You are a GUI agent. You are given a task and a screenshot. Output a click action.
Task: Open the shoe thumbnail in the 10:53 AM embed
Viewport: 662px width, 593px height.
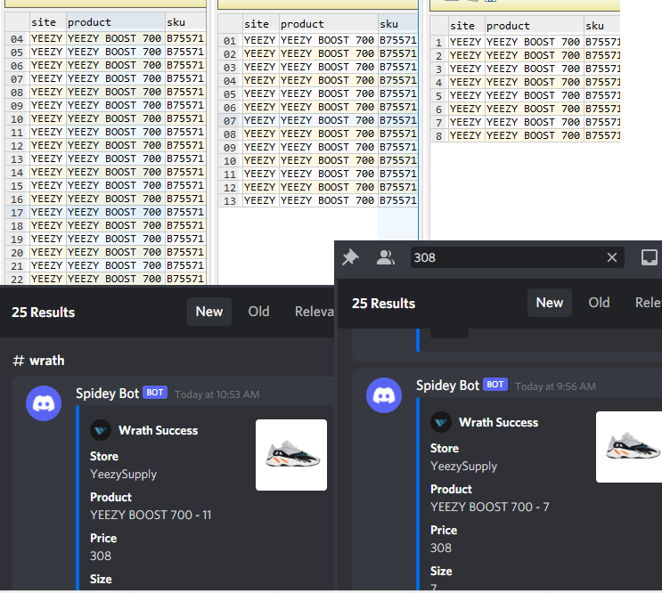point(291,455)
